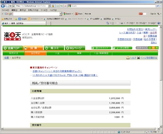Click the printer icon in command bar
Viewport: 163px width, 134px height.
[x=122, y=23]
